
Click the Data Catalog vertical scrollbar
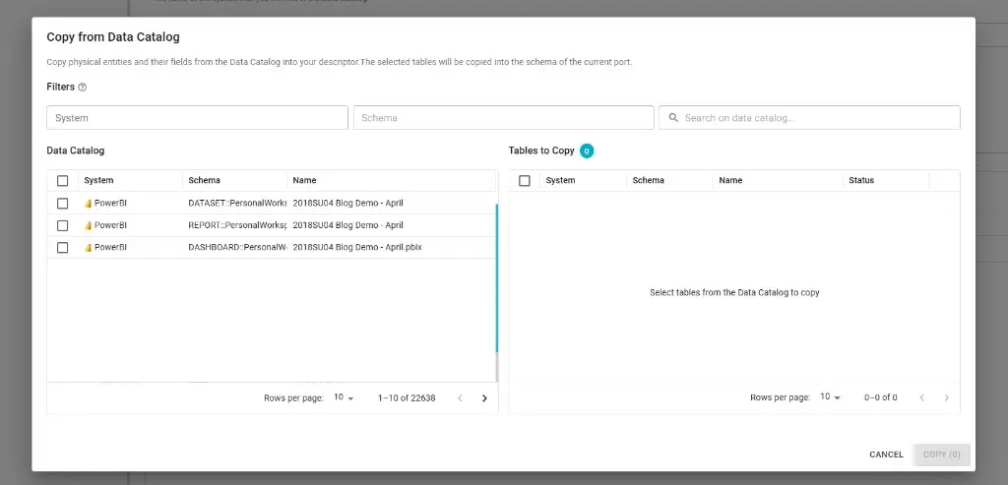point(497,277)
